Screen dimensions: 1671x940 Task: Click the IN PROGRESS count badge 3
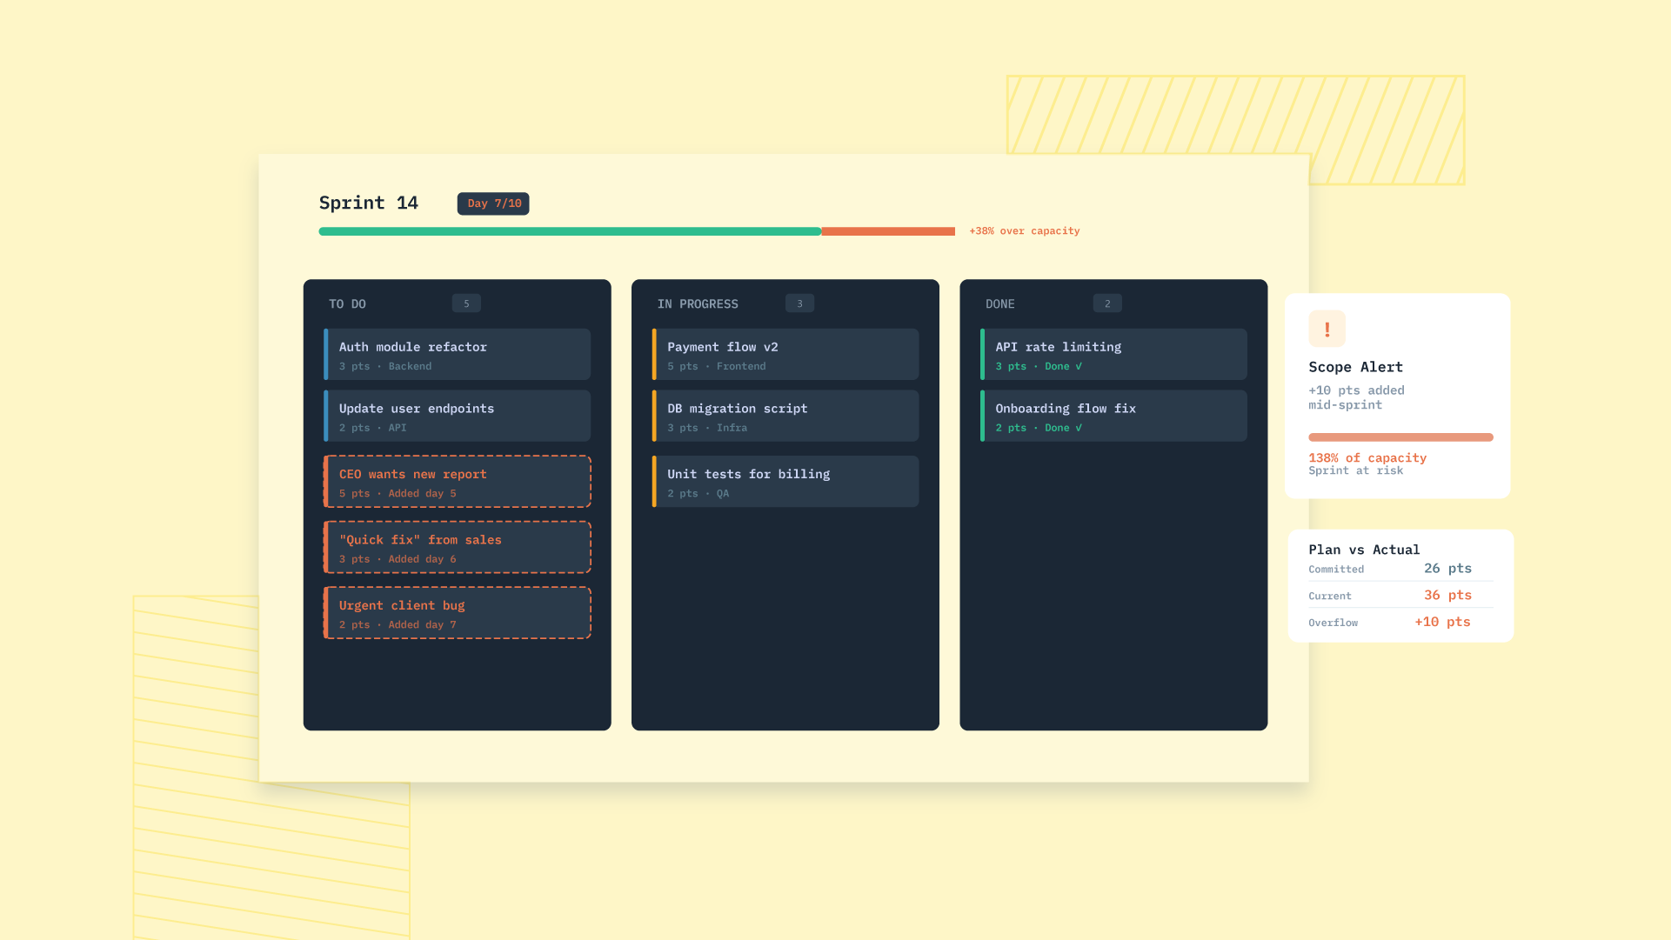tap(799, 303)
